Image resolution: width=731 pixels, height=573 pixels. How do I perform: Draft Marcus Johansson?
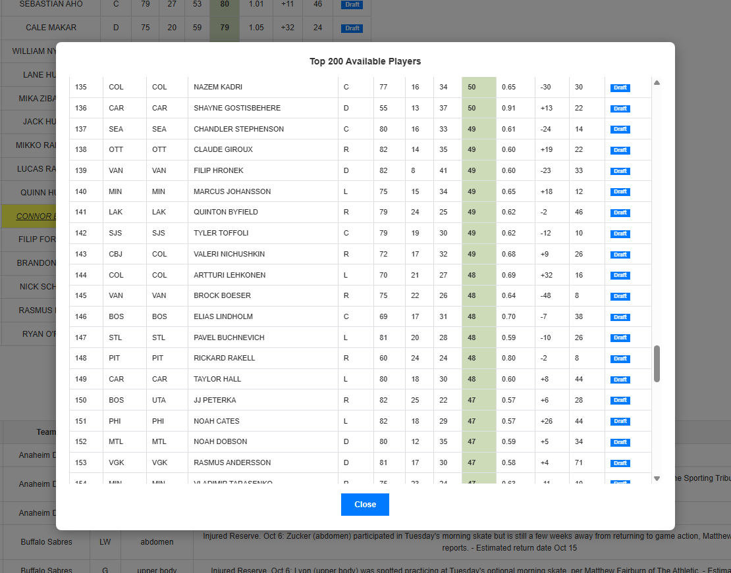(620, 191)
